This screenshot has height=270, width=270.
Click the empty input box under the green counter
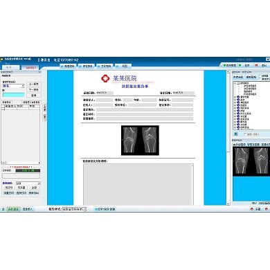[21, 176]
